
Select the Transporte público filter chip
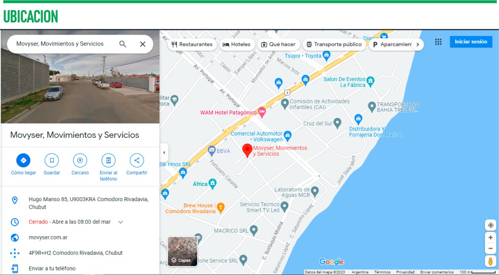coord(334,44)
